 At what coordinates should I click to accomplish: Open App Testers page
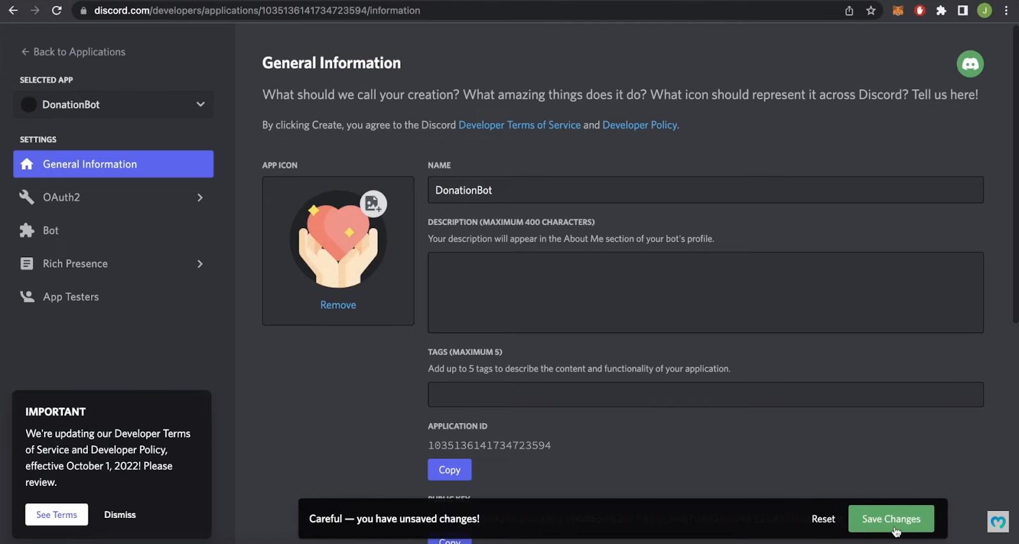[113, 297]
